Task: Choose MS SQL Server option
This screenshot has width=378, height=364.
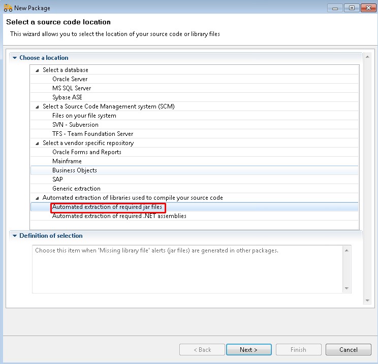Action: pos(72,88)
